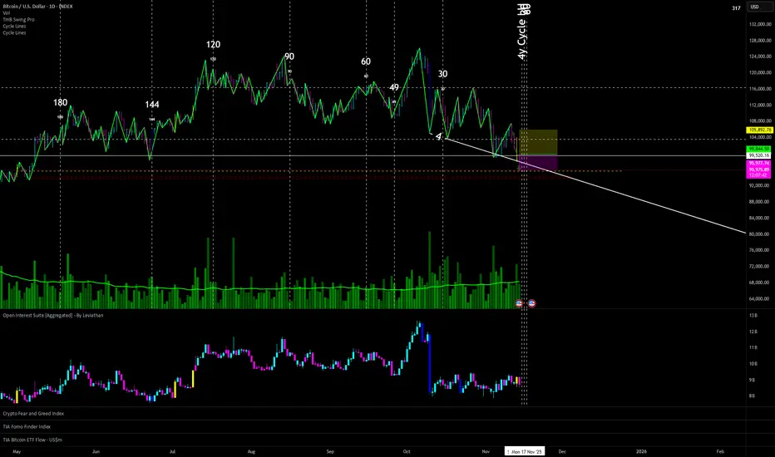The image size is (775, 457).
Task: Expand the TIA Fomo Finder Index pane
Action: point(27,426)
